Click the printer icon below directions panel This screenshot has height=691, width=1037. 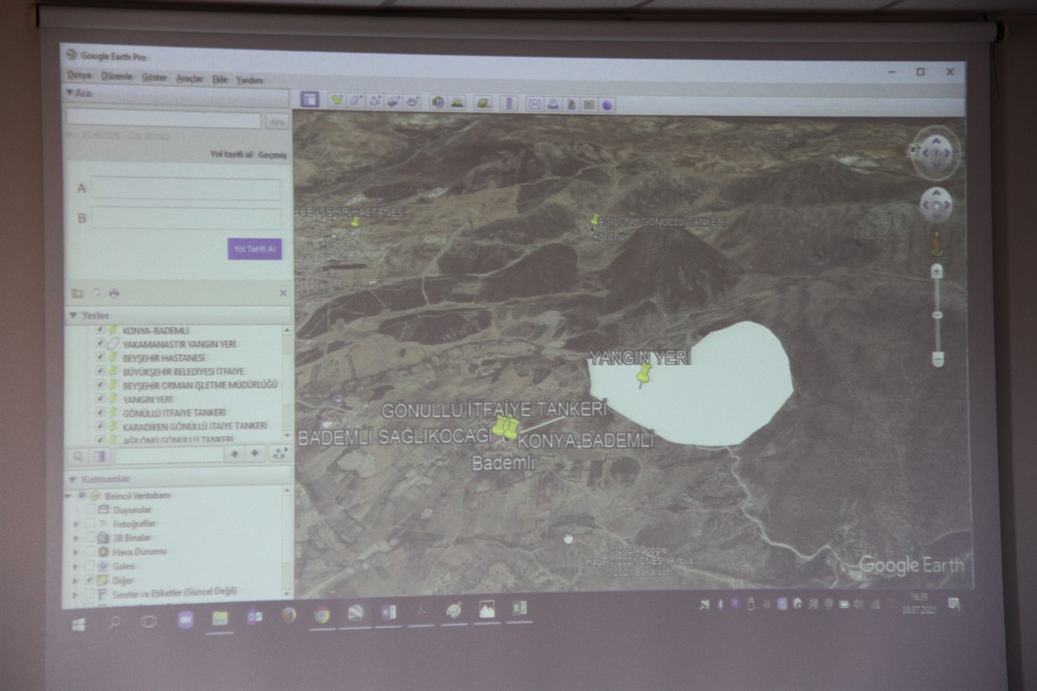tap(113, 294)
